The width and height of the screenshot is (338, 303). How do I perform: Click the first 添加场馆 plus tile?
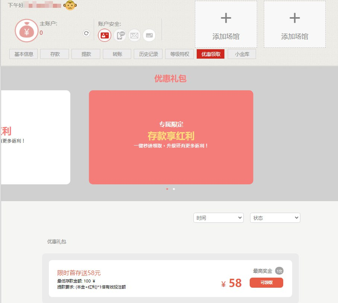226,24
